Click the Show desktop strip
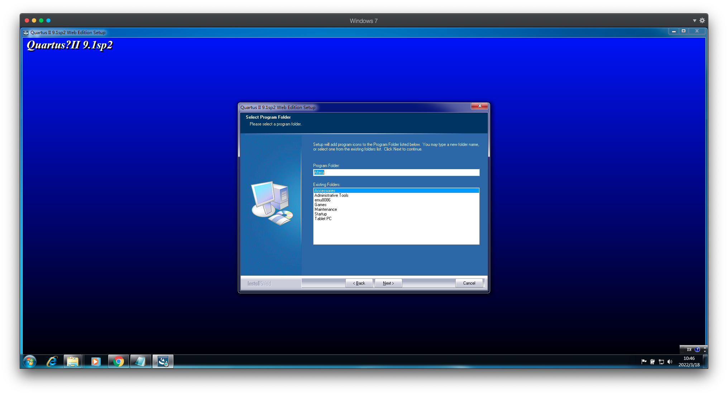This screenshot has width=728, height=395. click(x=705, y=362)
